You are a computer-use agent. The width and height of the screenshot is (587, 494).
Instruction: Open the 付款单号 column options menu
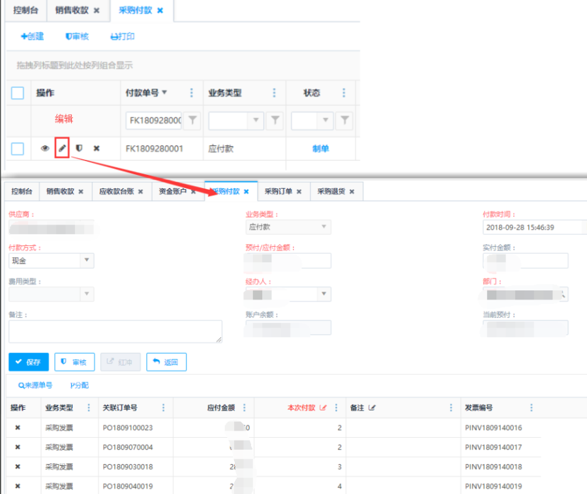tap(191, 93)
